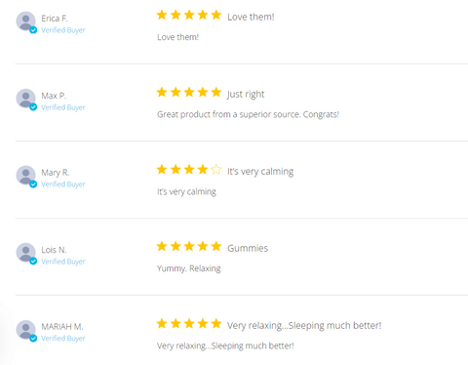This screenshot has width=468, height=365.
Task: Click the empty fifth star in Mary R.'s rating
Action: coord(216,169)
